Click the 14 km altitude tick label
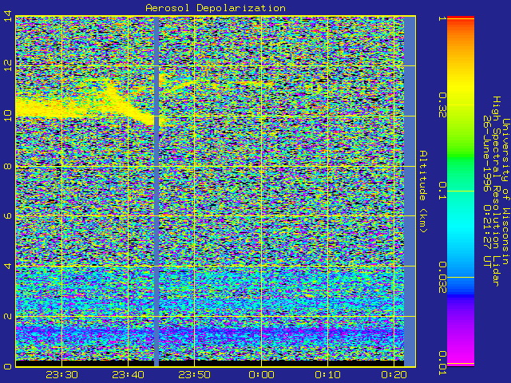 point(7,16)
